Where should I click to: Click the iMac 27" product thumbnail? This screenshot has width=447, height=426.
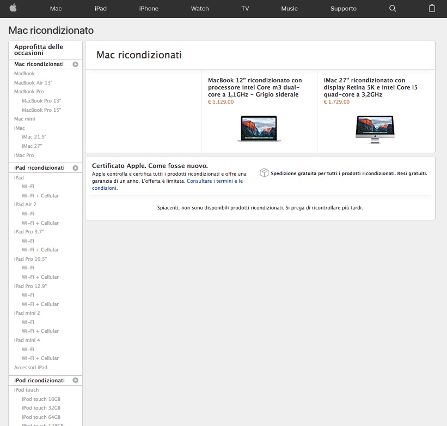375,129
